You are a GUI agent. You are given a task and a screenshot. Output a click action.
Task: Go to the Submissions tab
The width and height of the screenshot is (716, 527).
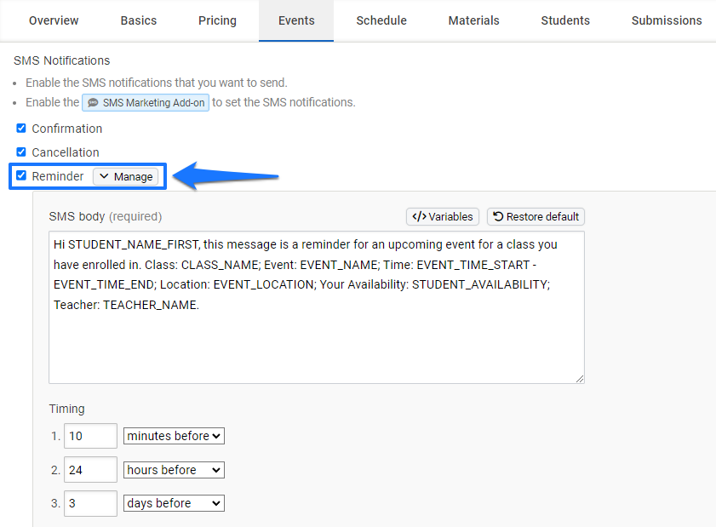[x=667, y=20]
